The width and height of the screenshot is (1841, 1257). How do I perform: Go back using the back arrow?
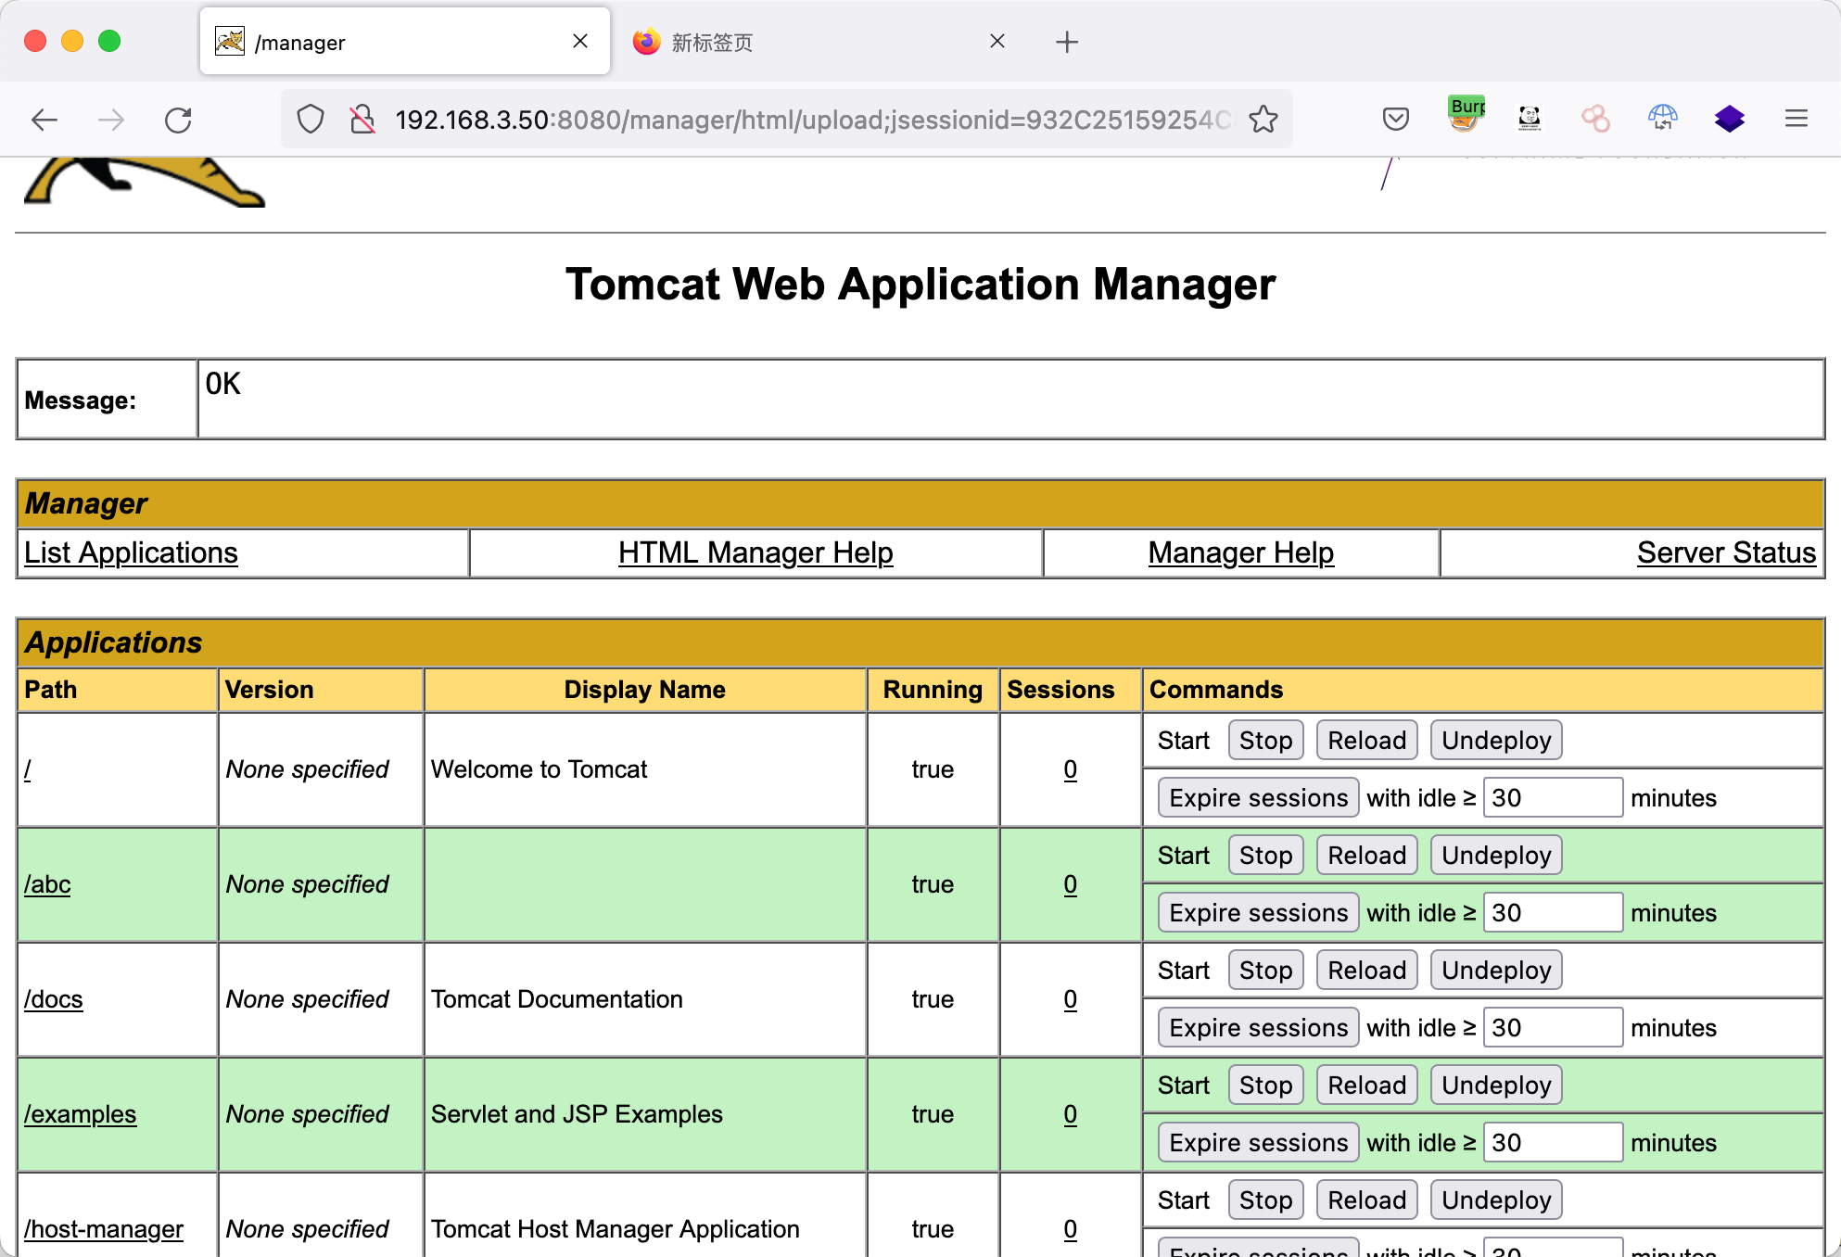click(x=44, y=120)
